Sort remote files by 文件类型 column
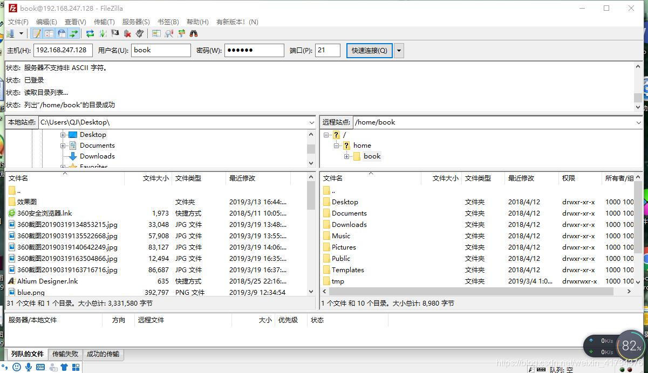This screenshot has width=648, height=373. tap(483, 178)
